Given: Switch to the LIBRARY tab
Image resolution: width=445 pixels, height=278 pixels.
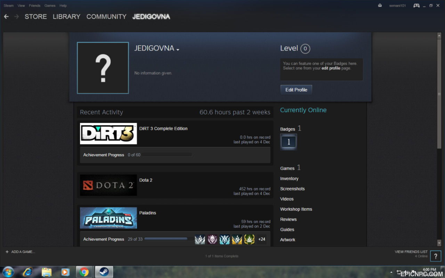Looking at the screenshot, I should click(x=66, y=16).
